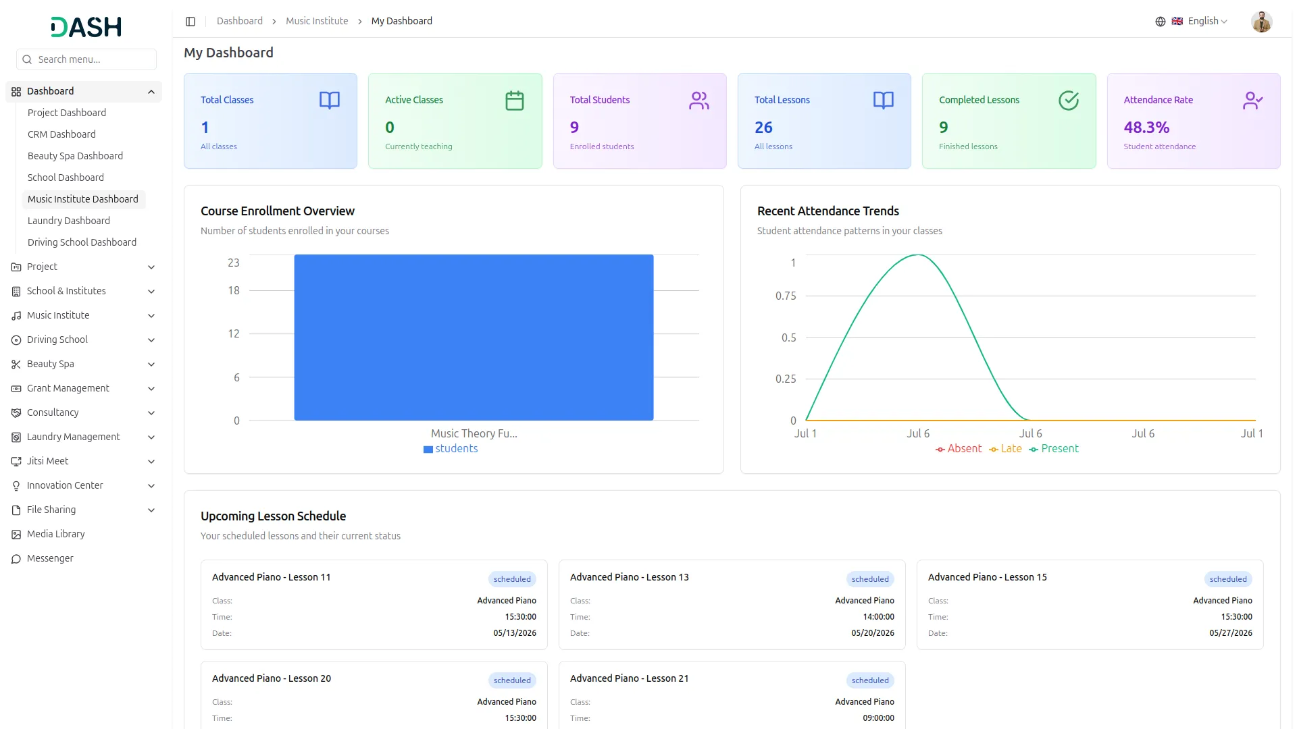This screenshot has width=1297, height=729.
Task: Click scheduled badge on Lesson 21
Action: [870, 680]
